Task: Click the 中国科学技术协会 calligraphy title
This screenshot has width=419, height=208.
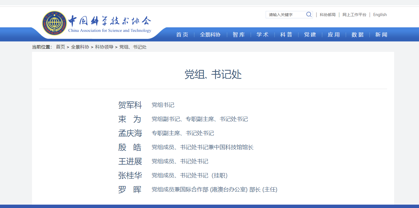Action: pyautogui.click(x=110, y=21)
